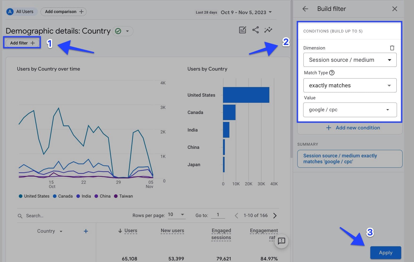This screenshot has height=262, width=414.
Task: Delete the condition with the trash icon
Action: tap(392, 48)
